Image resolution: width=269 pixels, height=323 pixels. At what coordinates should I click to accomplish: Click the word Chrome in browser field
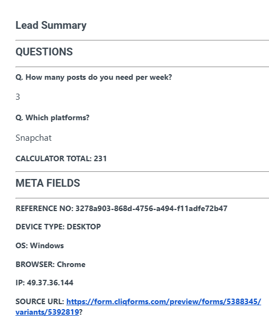click(x=71, y=264)
